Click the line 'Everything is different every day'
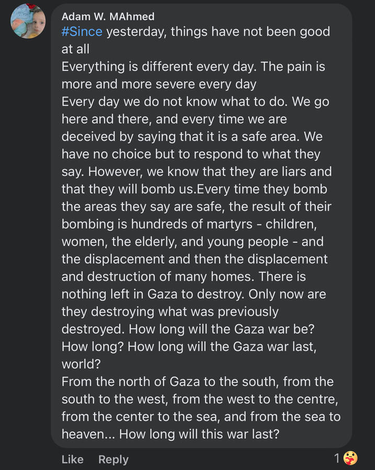 coord(159,66)
